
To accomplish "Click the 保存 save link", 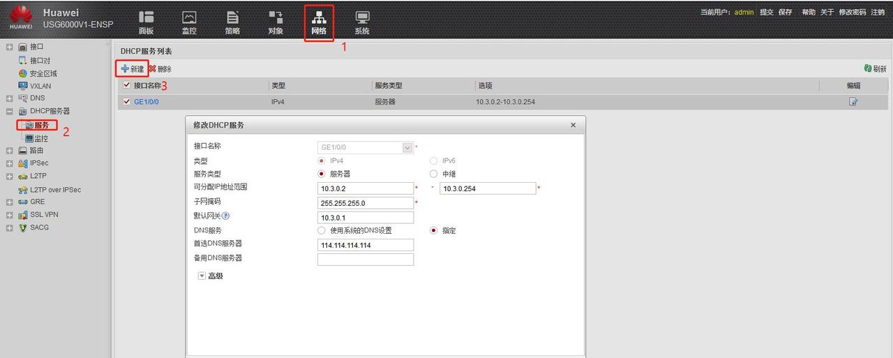I will click(786, 12).
